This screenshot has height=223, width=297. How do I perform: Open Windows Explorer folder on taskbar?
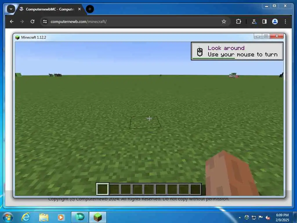[x=44, y=217]
